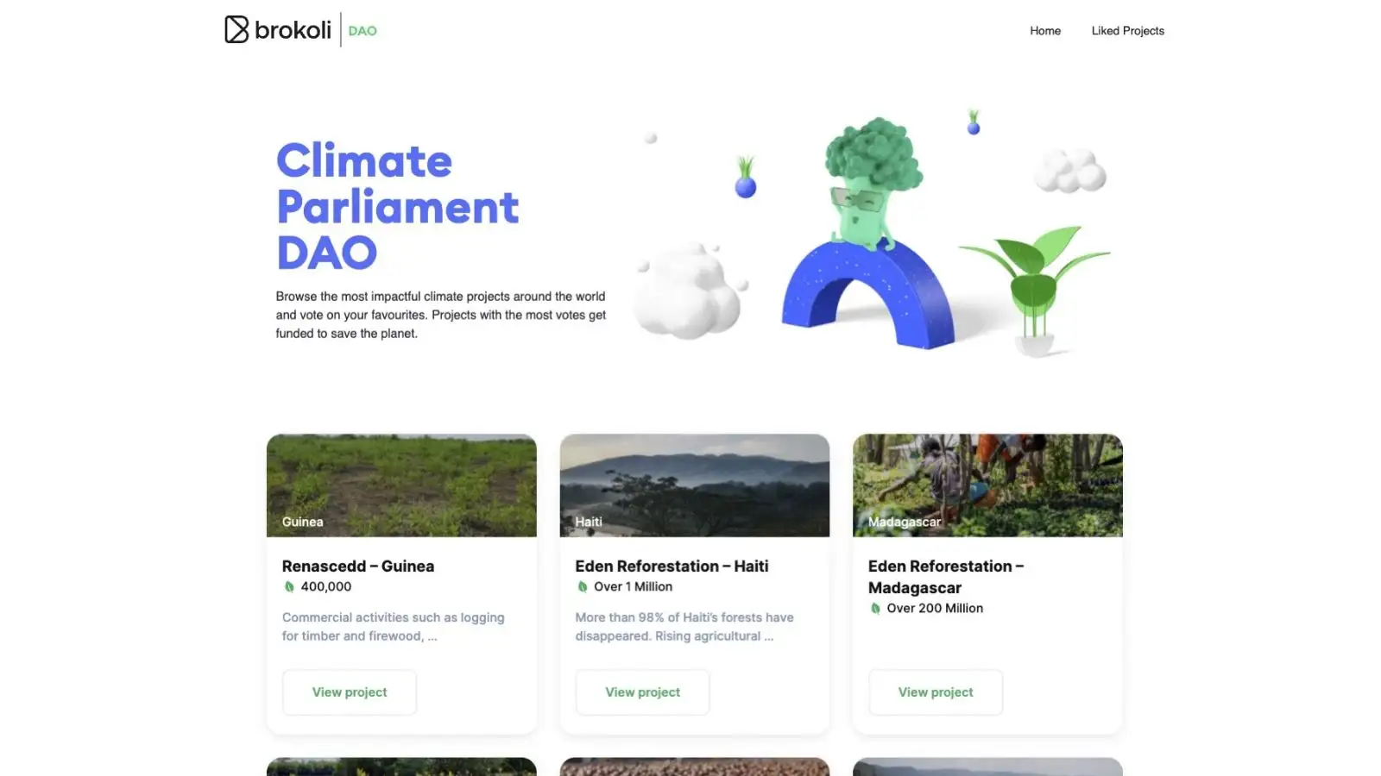The width and height of the screenshot is (1381, 776).
Task: Open the Liked Projects menu item
Action: (x=1127, y=31)
